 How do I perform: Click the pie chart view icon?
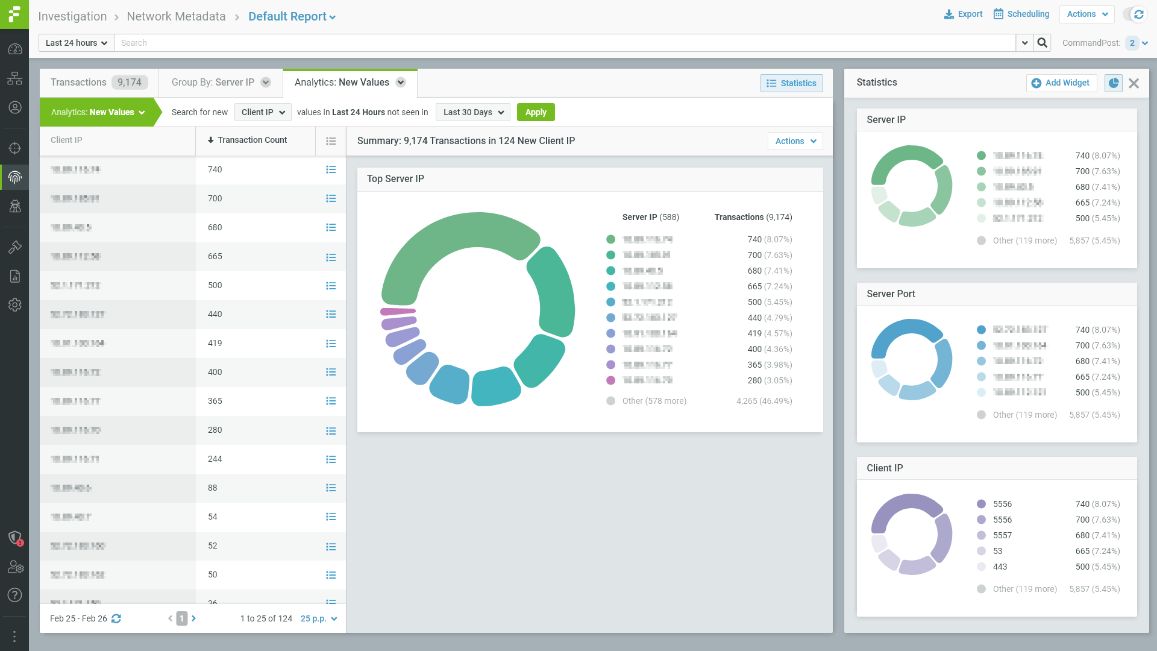pos(1113,83)
